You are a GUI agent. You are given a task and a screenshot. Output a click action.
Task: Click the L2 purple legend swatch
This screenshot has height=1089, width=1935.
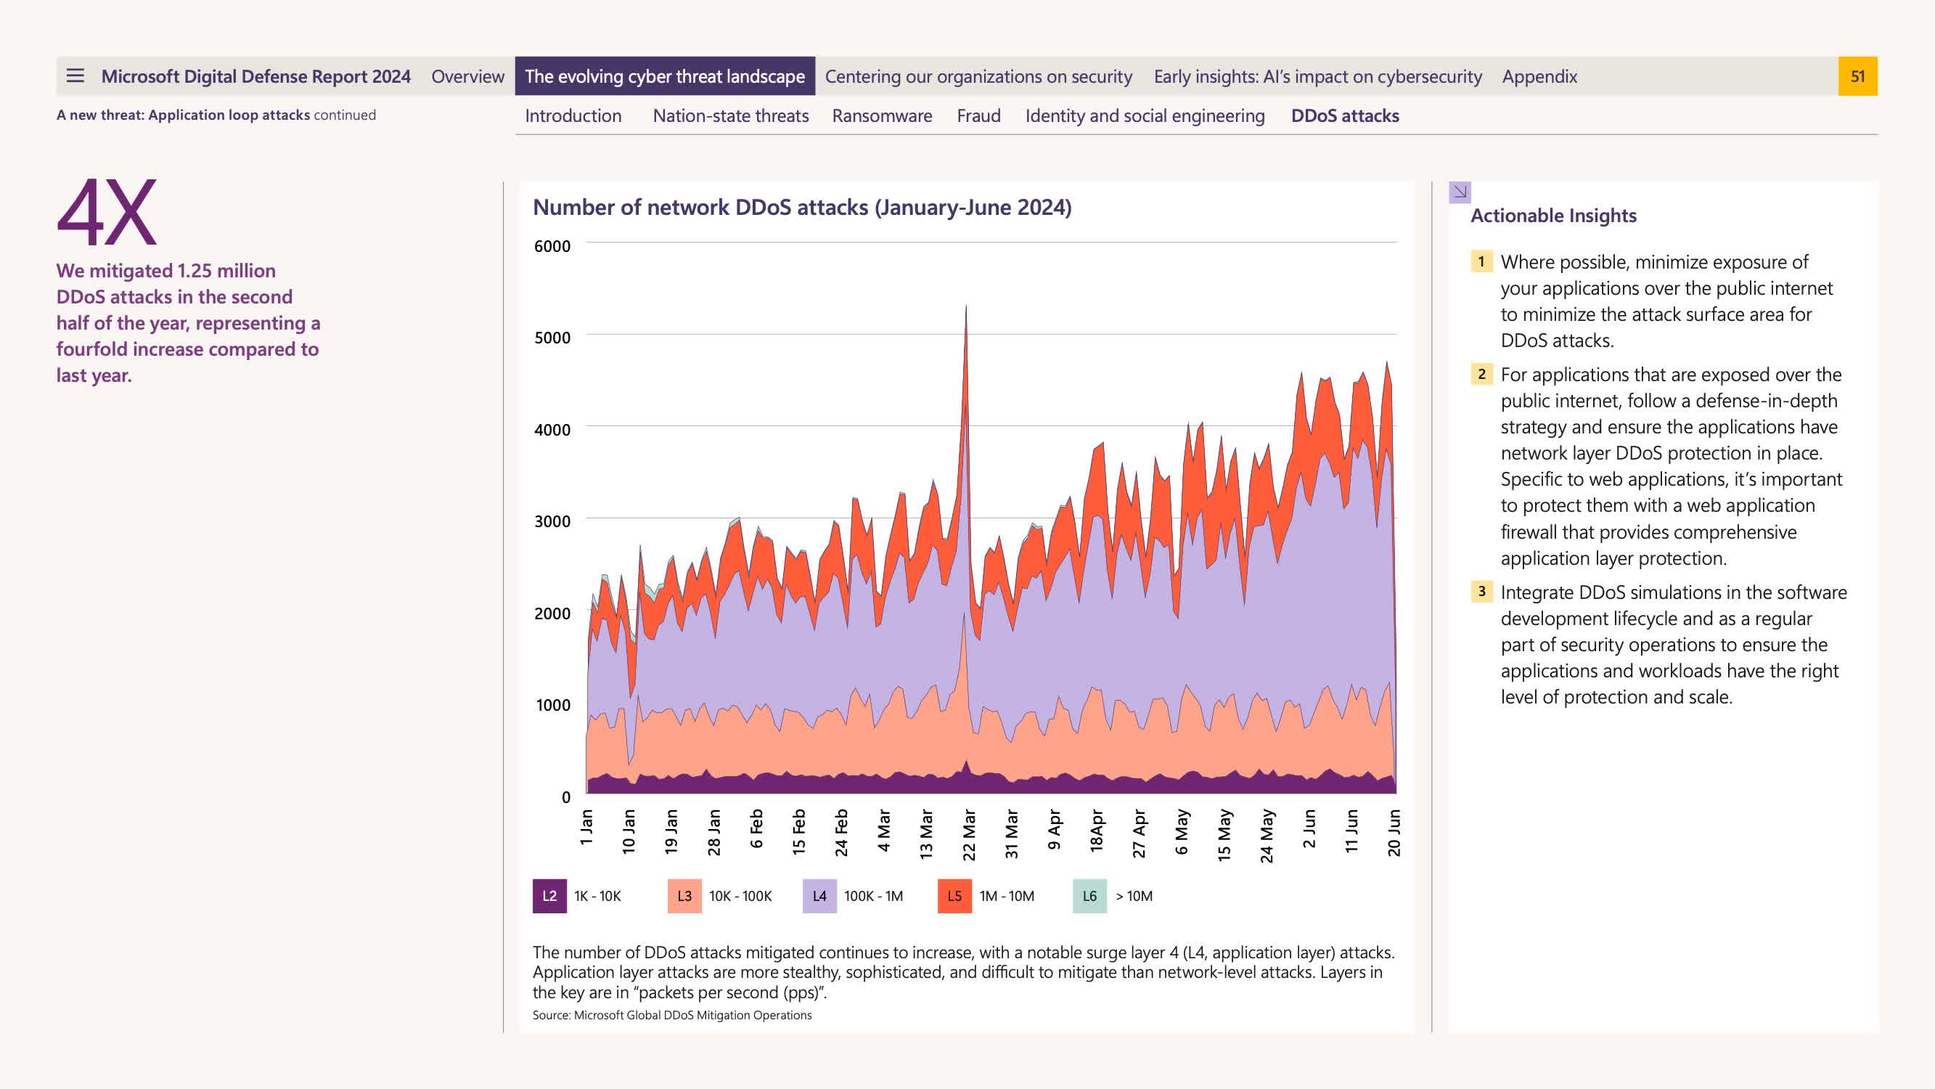[x=549, y=896]
